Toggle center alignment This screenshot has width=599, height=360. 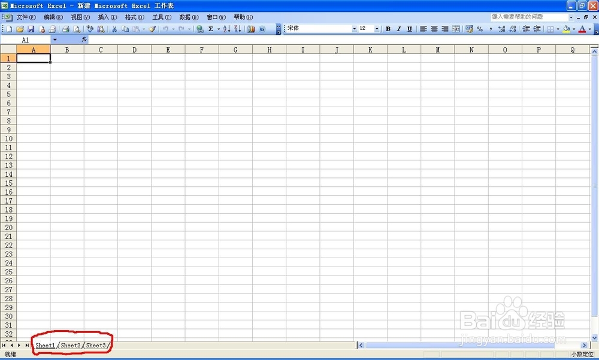(434, 29)
